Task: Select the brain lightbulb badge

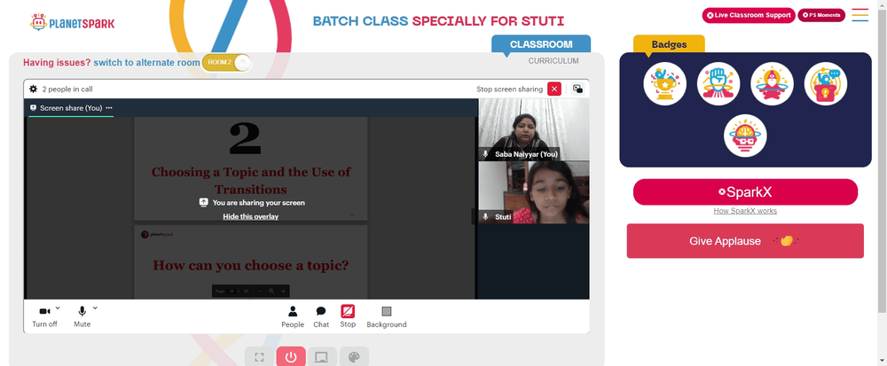Action: (745, 136)
